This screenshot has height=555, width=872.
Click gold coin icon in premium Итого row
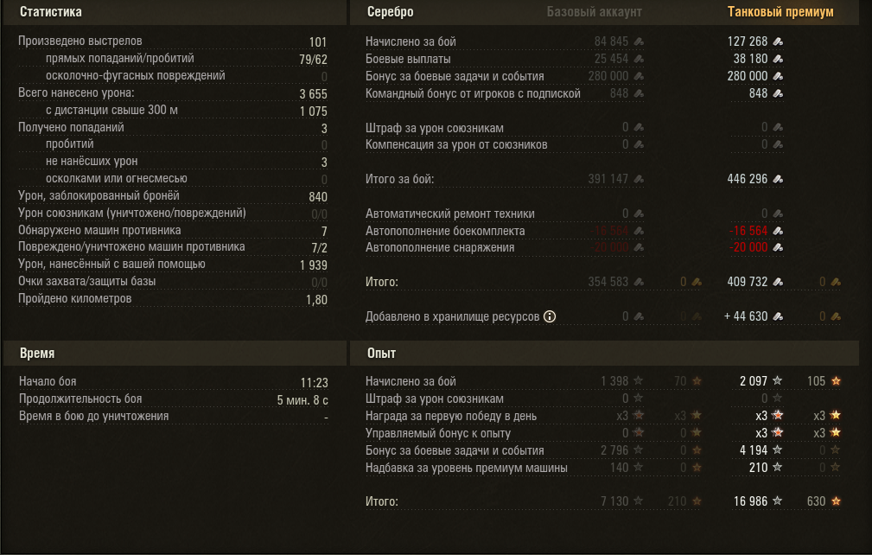(x=836, y=282)
